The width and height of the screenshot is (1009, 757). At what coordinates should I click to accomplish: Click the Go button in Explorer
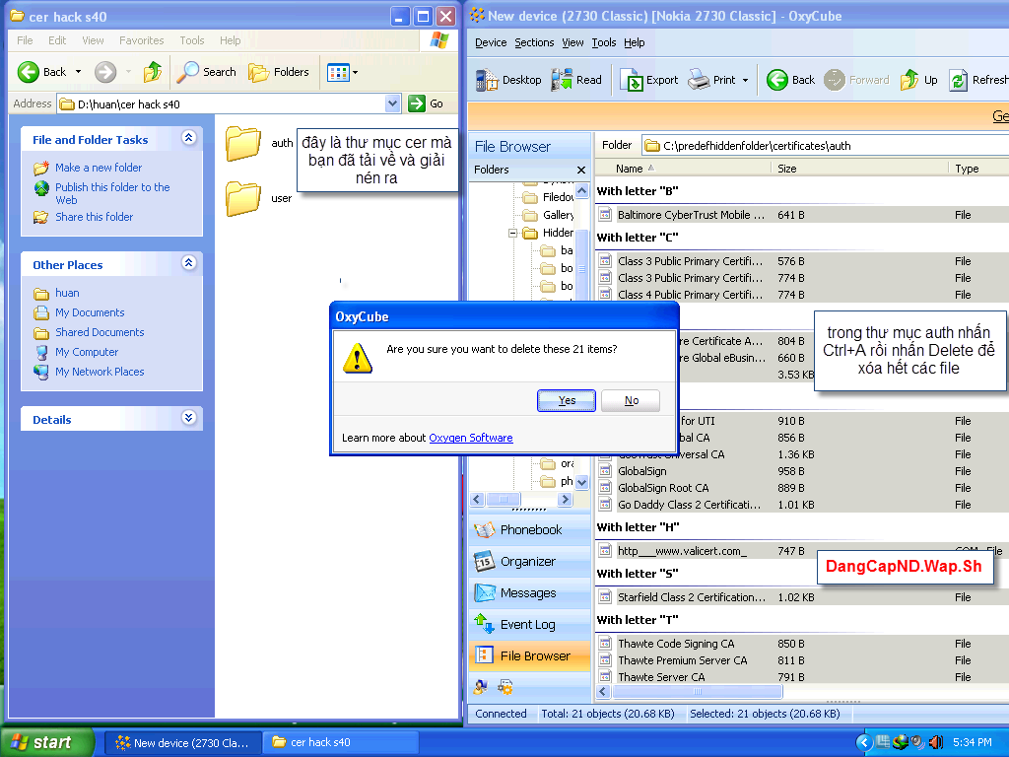[427, 103]
